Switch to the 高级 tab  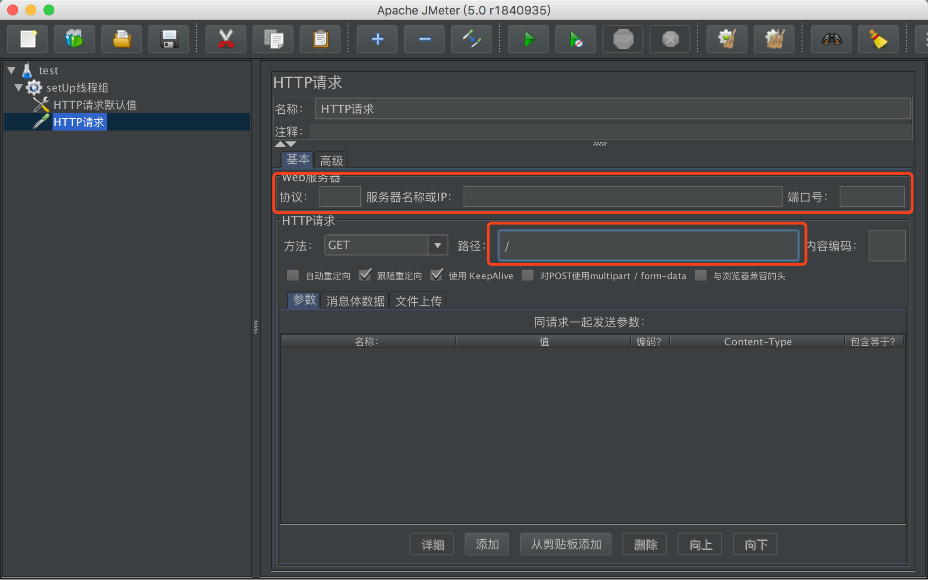(331, 160)
